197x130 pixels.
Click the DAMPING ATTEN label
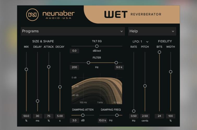pyautogui.click(x=83, y=110)
